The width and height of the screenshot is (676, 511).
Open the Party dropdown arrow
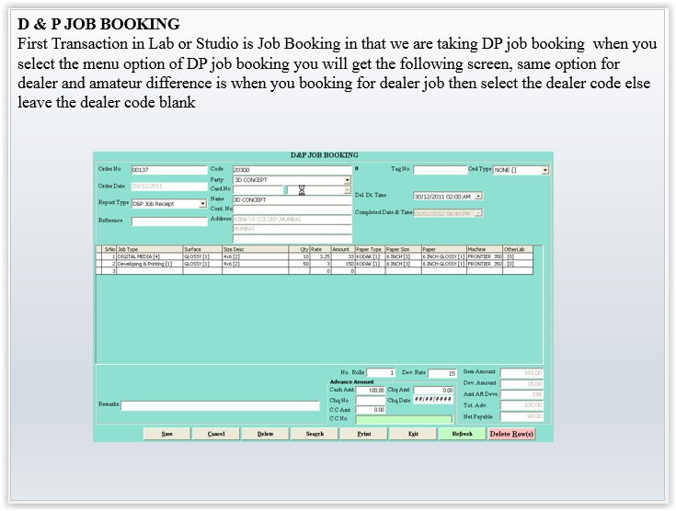point(347,180)
